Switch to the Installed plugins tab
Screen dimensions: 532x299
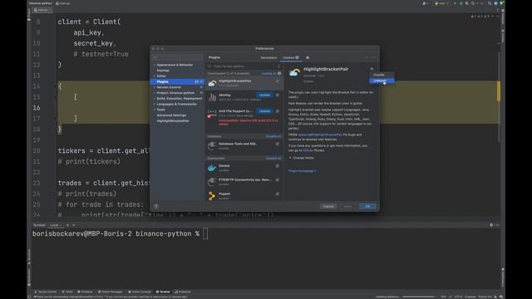291,57
